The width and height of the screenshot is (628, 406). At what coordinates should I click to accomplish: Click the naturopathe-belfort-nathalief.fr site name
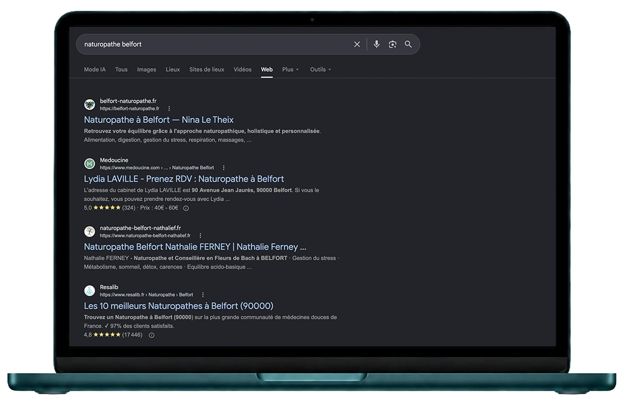tap(140, 228)
